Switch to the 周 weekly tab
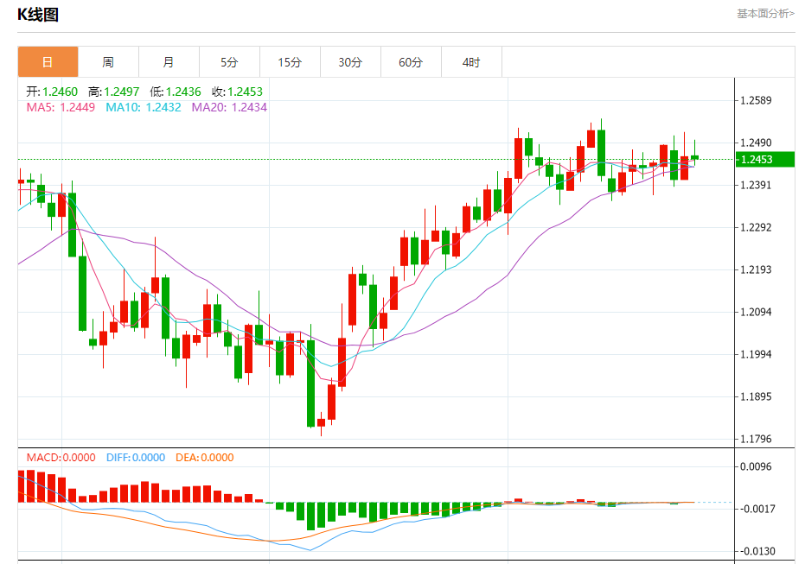805x564 pixels. (108, 62)
